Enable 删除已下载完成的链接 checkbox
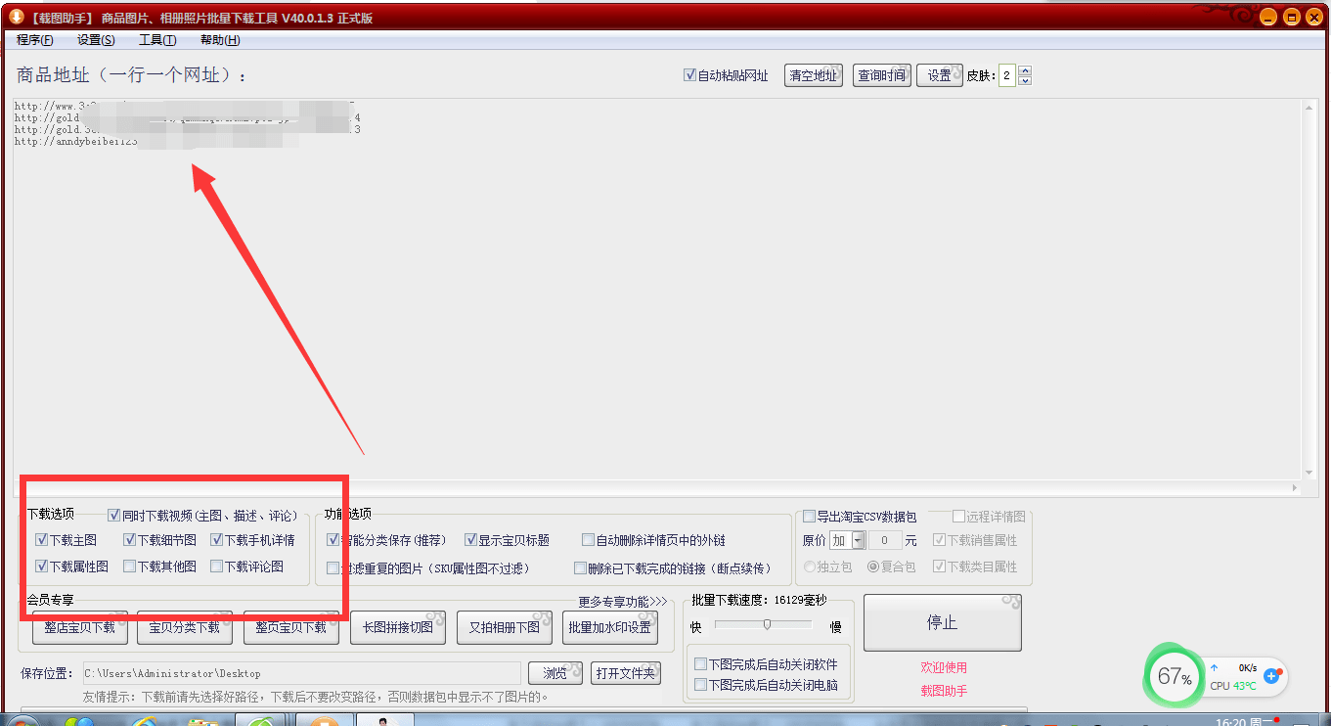The width and height of the screenshot is (1331, 726). (x=580, y=567)
